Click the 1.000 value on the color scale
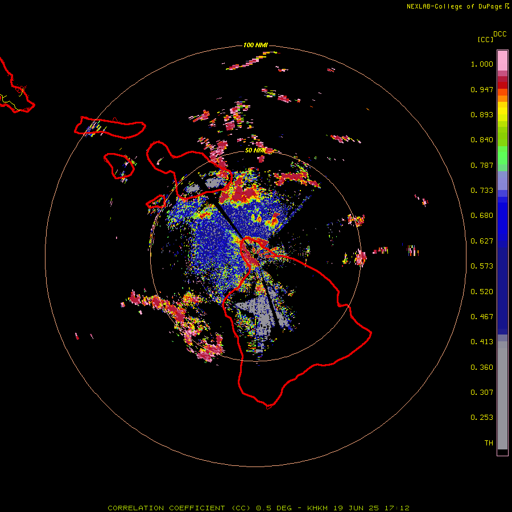The width and height of the screenshot is (512, 512). pyautogui.click(x=482, y=64)
